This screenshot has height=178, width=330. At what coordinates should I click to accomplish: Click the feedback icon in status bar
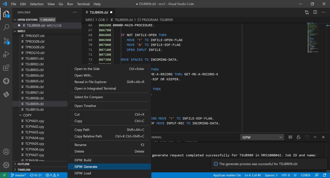pos(317,175)
